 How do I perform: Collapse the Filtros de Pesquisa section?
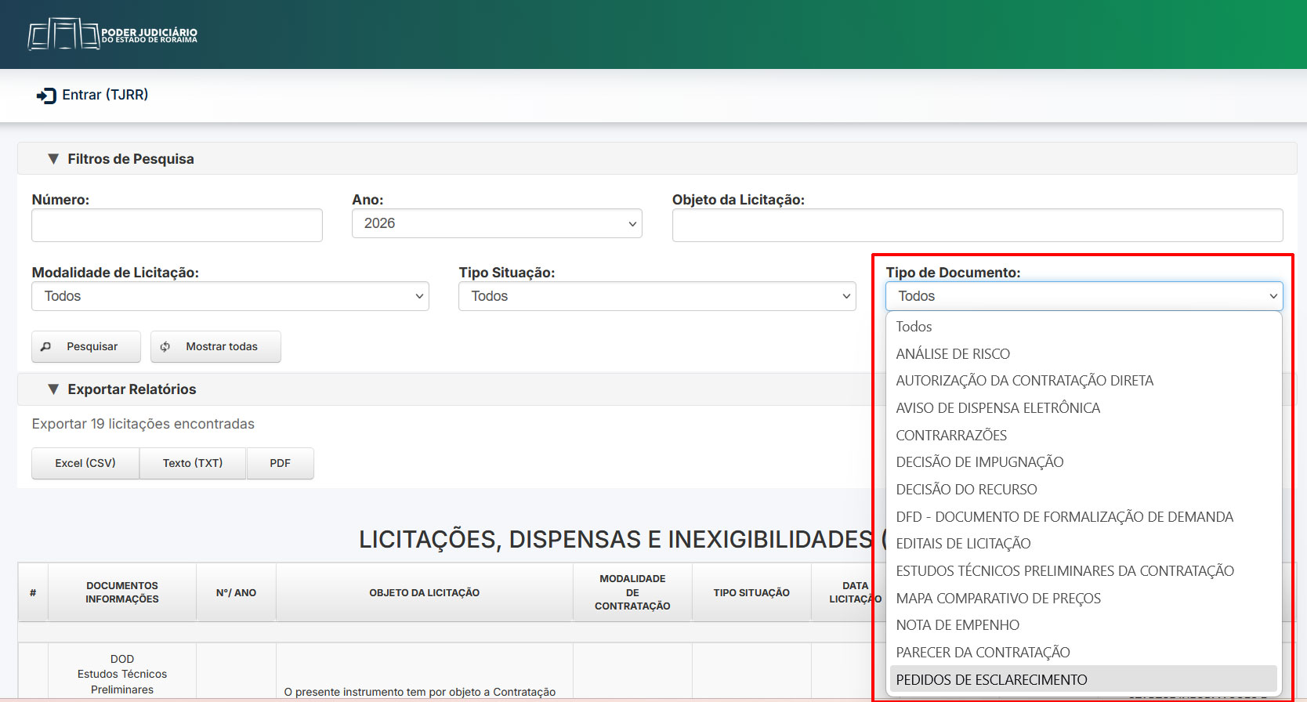click(53, 159)
